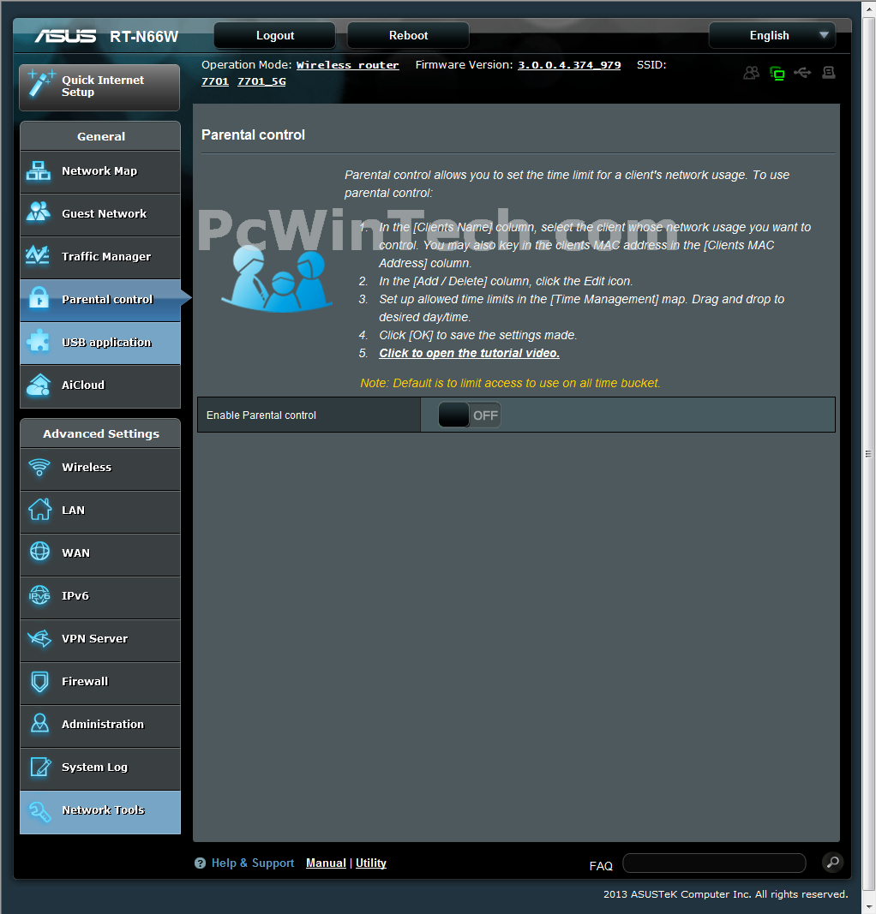Click the Wireless wifi signal icon
Screen dimensions: 876x914
pos(39,467)
